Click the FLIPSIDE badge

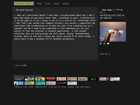(61, 83)
